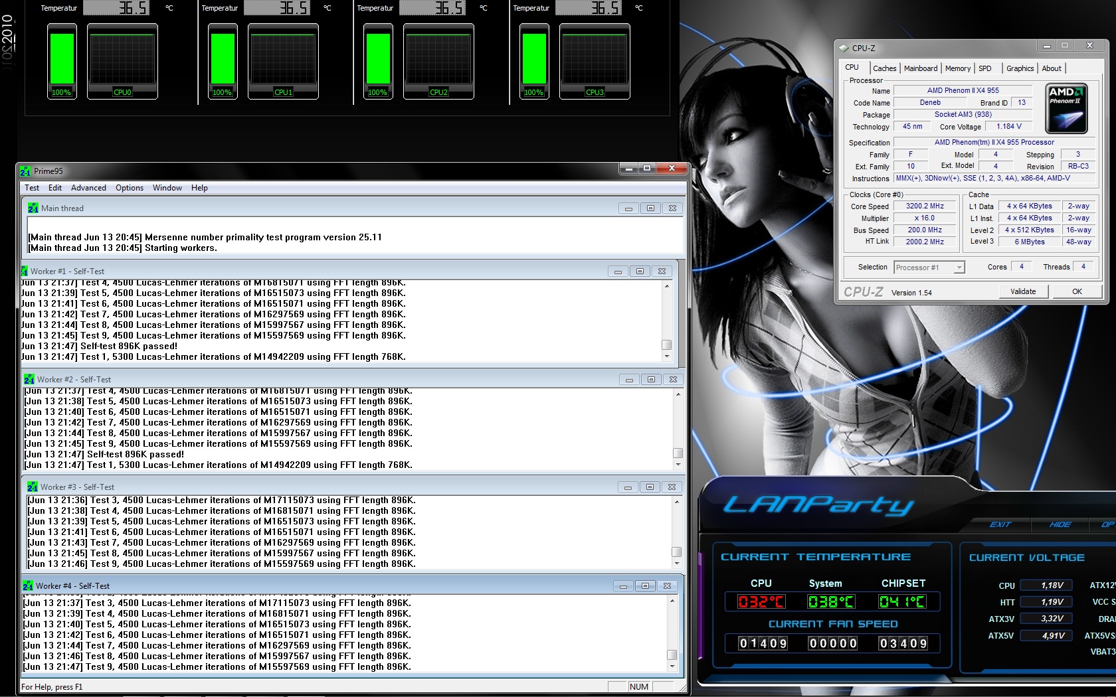Click EXIT in the LANParty panel
The height and width of the screenshot is (697, 1116).
click(1000, 524)
